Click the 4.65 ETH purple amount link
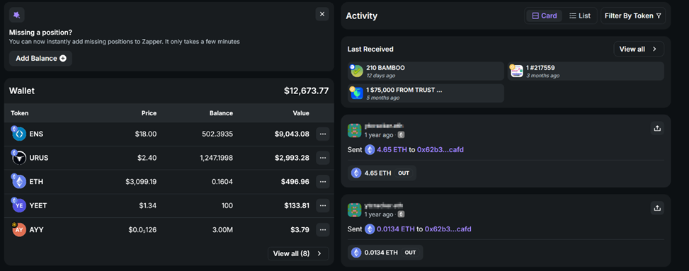 pos(392,150)
